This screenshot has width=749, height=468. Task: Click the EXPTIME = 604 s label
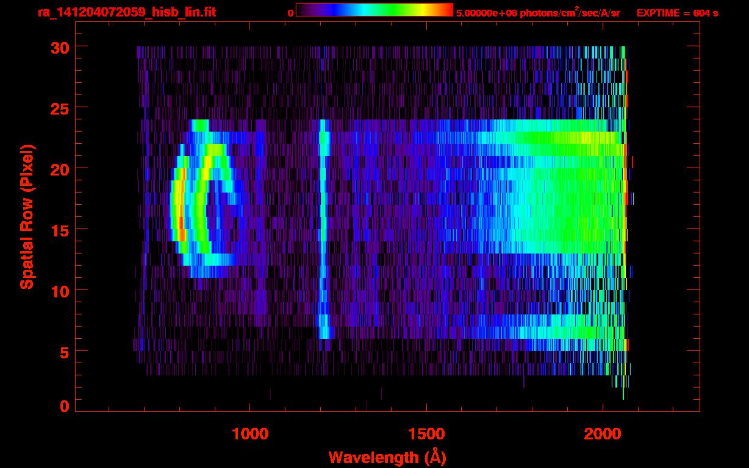click(677, 13)
